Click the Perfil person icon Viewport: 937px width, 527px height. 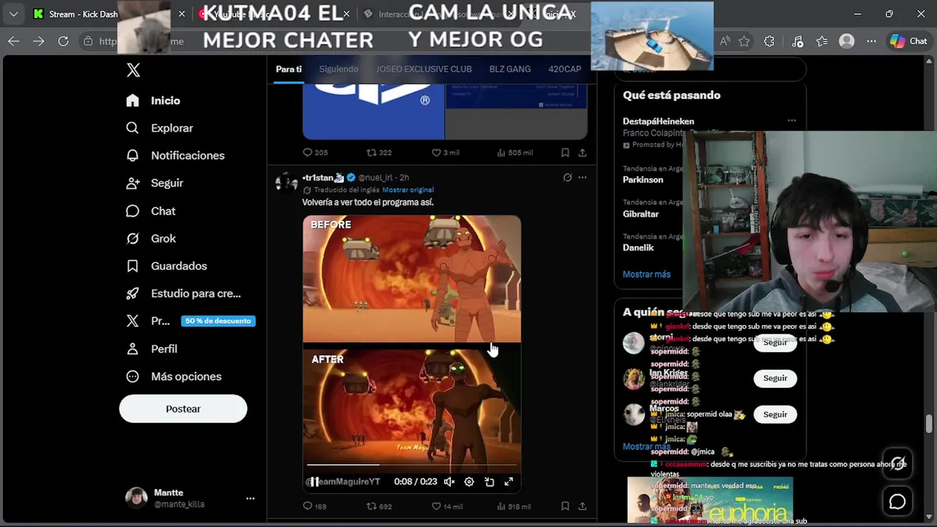pyautogui.click(x=132, y=349)
